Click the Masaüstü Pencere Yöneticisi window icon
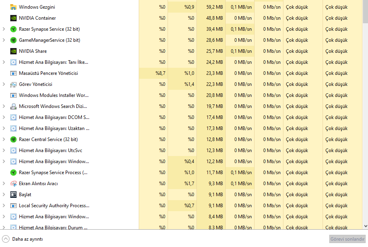The width and height of the screenshot is (368, 247). [13, 73]
